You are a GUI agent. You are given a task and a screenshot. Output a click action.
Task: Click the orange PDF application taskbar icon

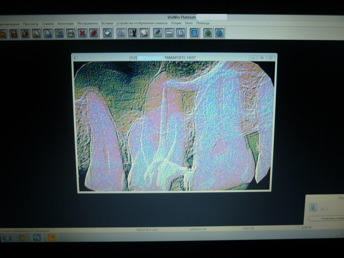[x=52, y=237]
